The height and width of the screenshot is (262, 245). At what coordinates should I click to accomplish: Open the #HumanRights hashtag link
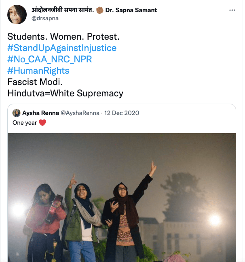click(x=38, y=71)
